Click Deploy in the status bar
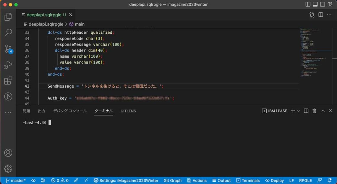This screenshot has width=337, height=184. pos(274,180)
